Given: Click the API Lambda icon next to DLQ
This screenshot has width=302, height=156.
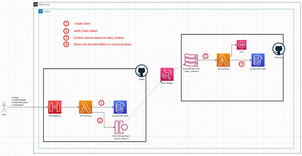Looking at the screenshot, I should (223, 60).
